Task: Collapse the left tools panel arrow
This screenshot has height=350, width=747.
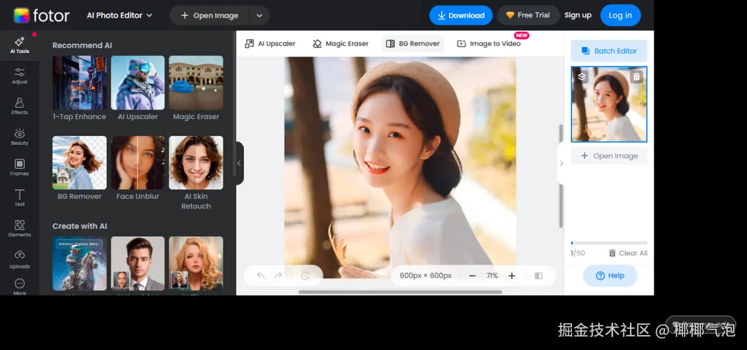Action: pos(239,163)
